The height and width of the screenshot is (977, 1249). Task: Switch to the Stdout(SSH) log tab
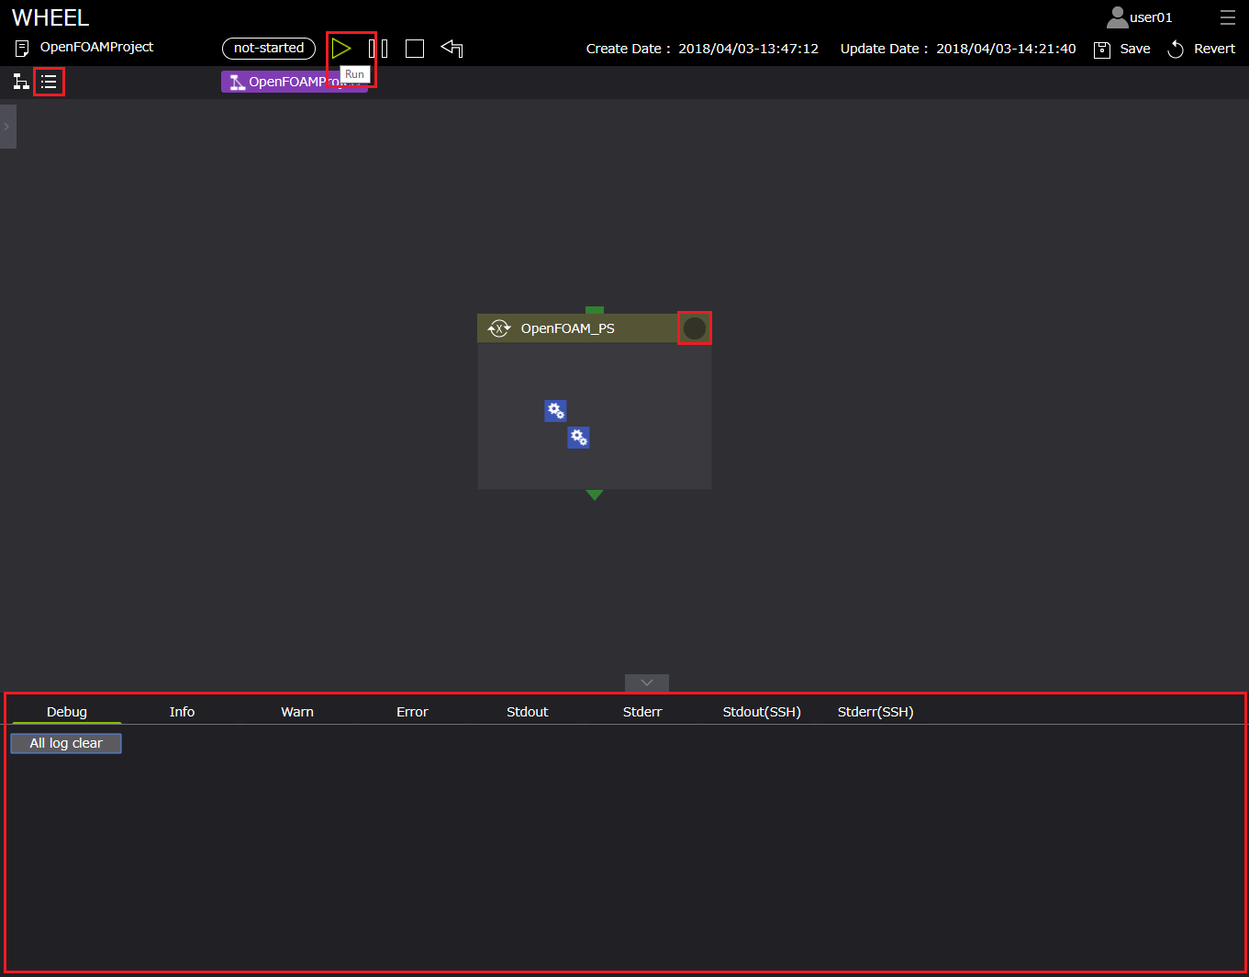click(x=761, y=712)
